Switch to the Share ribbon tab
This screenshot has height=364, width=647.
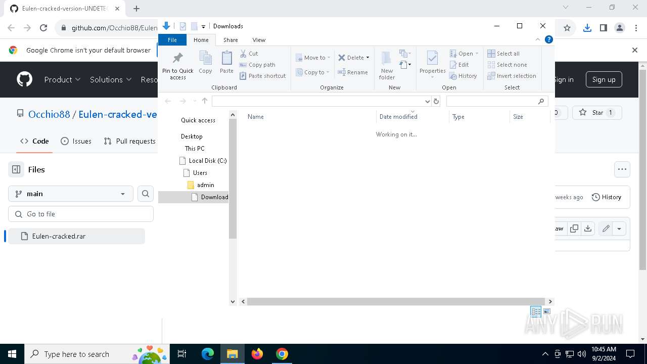point(230,40)
